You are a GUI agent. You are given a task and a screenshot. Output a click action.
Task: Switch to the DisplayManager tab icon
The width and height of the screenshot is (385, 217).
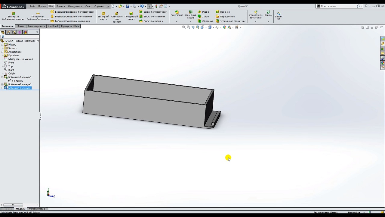(25, 32)
